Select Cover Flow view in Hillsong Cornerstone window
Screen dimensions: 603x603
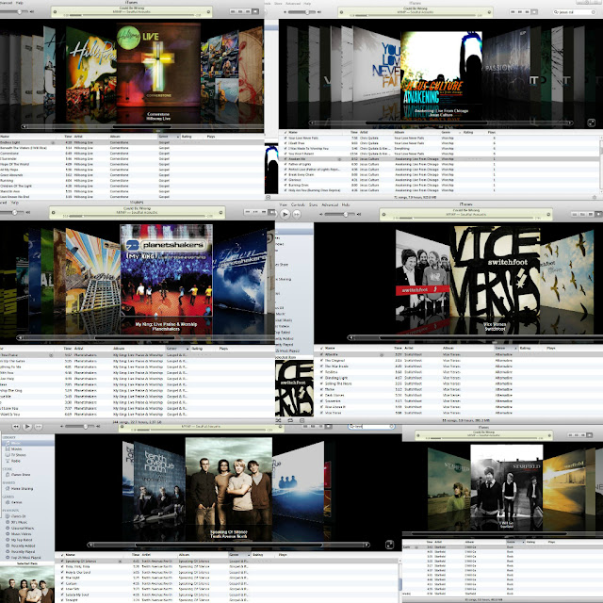pyautogui.click(x=255, y=11)
